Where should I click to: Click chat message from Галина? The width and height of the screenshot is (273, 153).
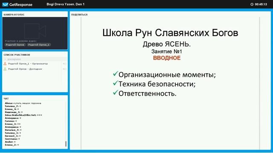[11, 121]
